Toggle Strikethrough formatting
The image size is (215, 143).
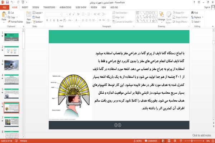pyautogui.click(x=61, y=20)
